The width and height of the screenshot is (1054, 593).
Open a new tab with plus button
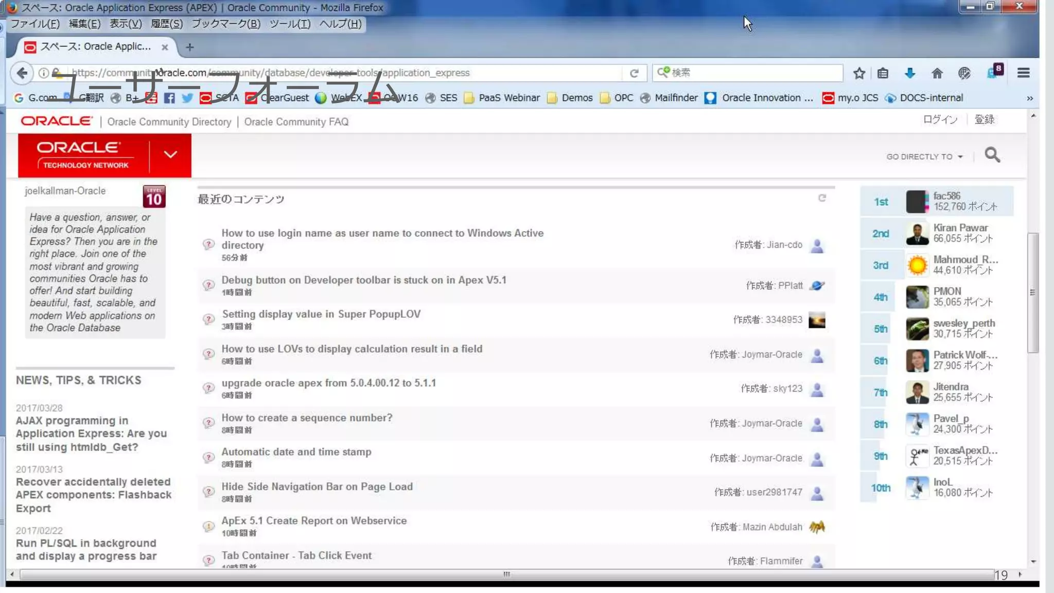(x=190, y=47)
